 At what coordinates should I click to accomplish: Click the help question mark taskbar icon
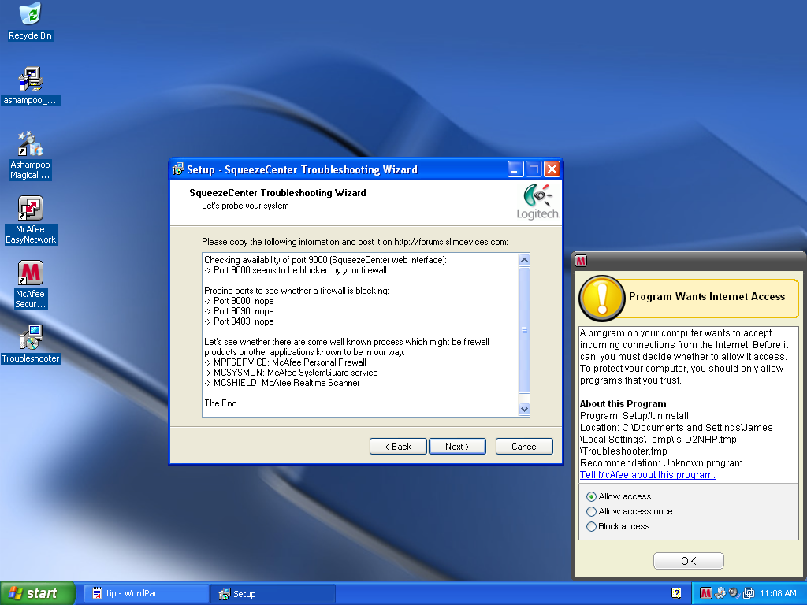pos(676,593)
